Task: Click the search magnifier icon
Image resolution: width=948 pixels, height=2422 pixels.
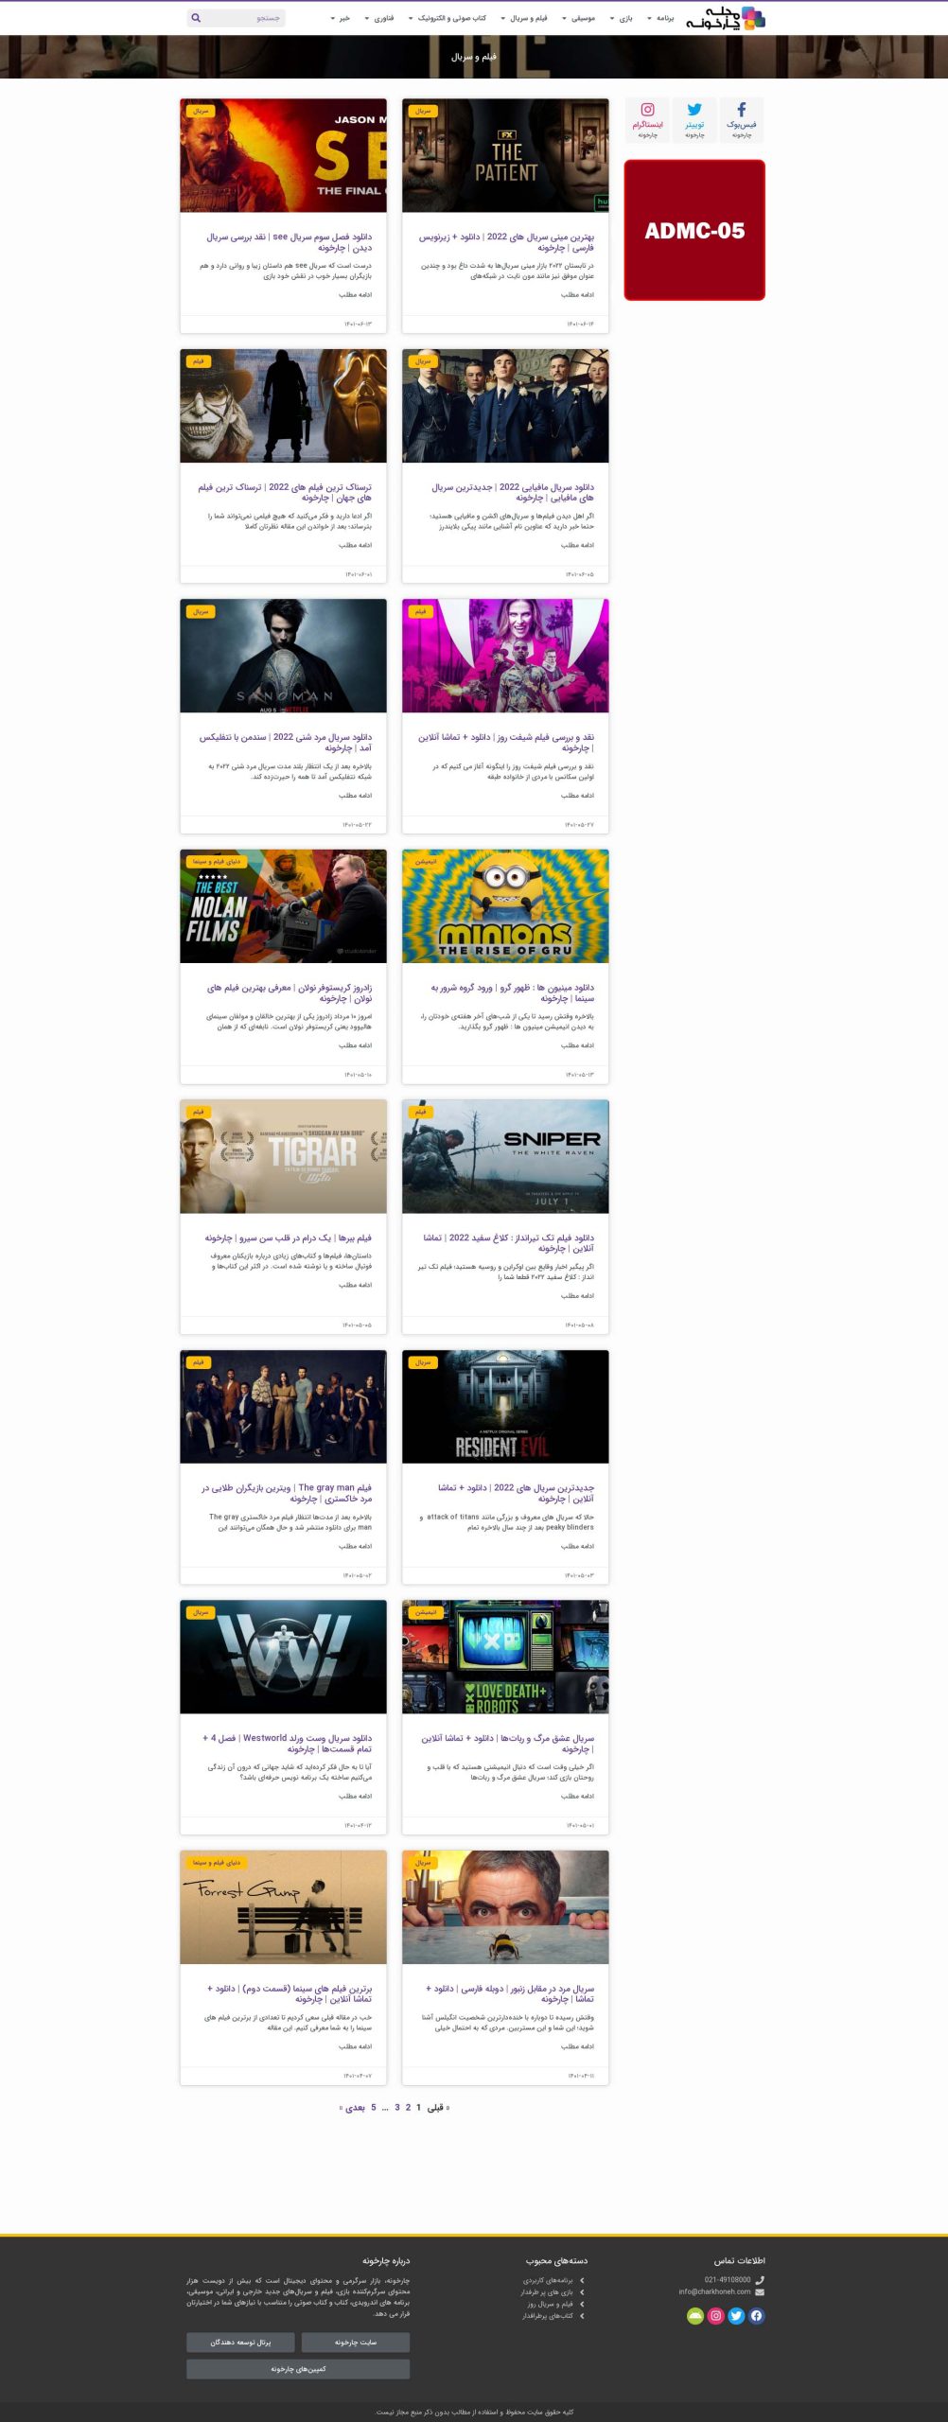Action: pos(196,18)
